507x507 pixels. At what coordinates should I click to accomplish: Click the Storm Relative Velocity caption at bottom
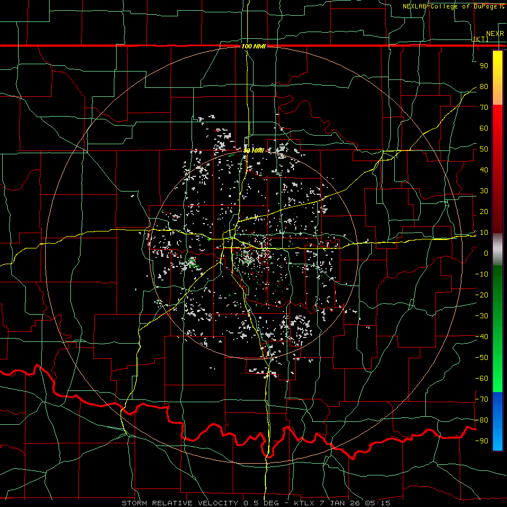click(x=256, y=503)
